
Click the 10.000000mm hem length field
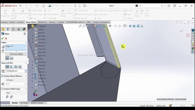tap(15, 71)
